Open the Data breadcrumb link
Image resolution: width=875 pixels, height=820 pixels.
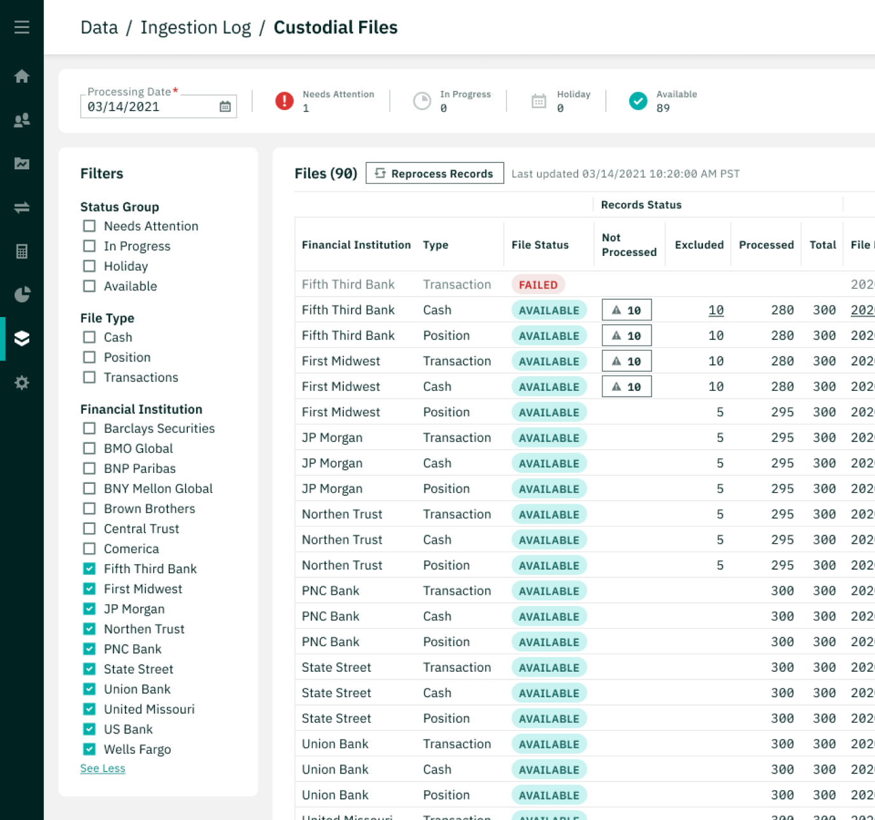click(x=99, y=27)
